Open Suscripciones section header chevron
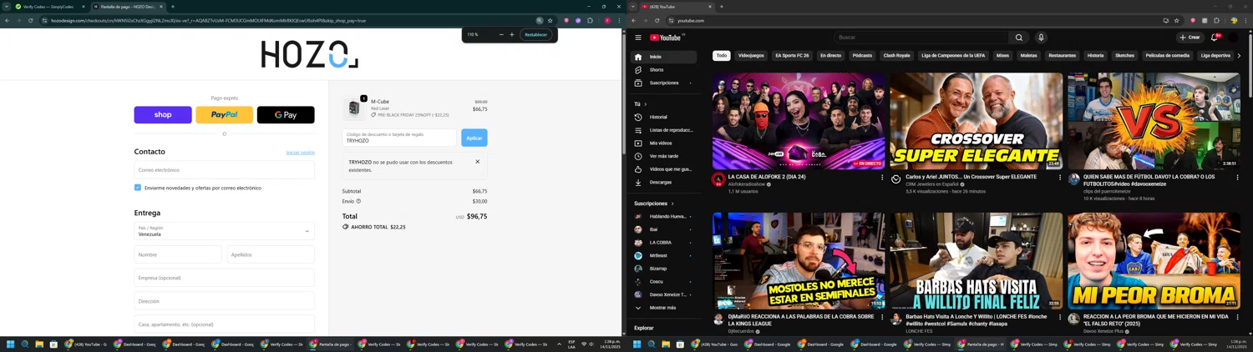This screenshot has height=352, width=1253. click(x=672, y=204)
